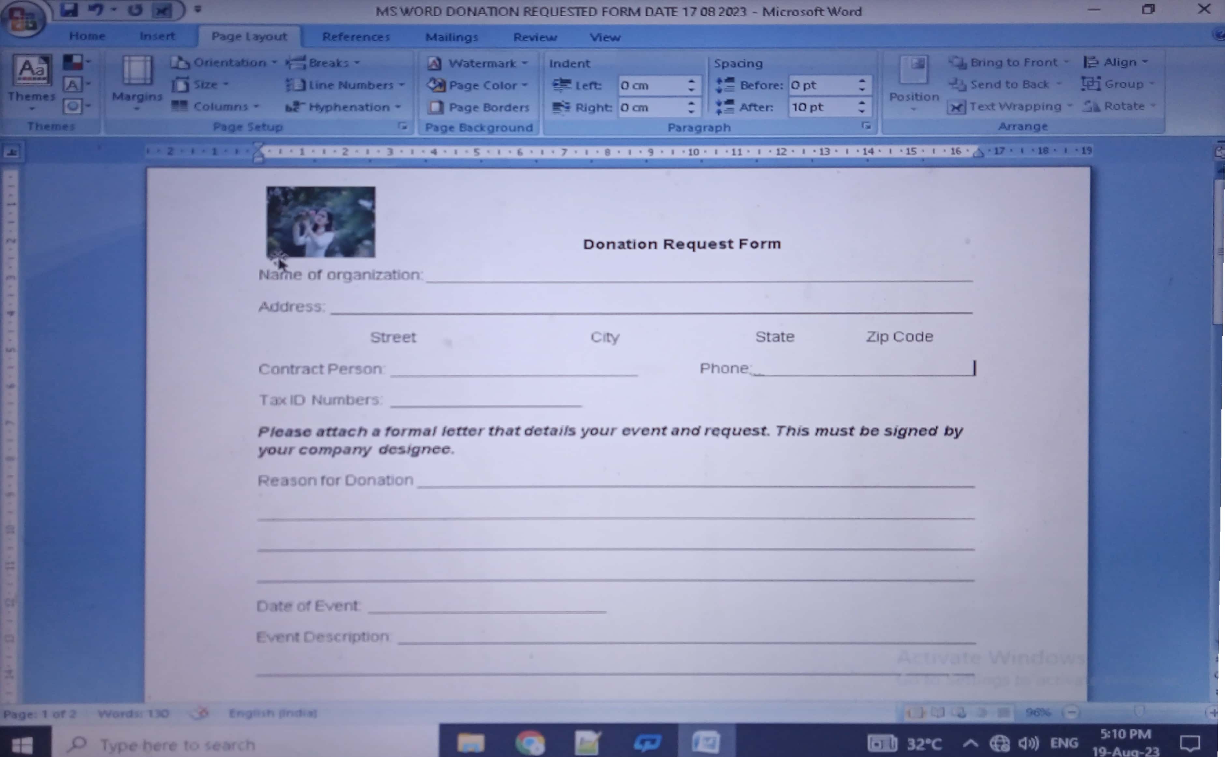Viewport: 1225px width, 757px height.
Task: Click the Save icon in quick access toolbar
Action: point(70,9)
